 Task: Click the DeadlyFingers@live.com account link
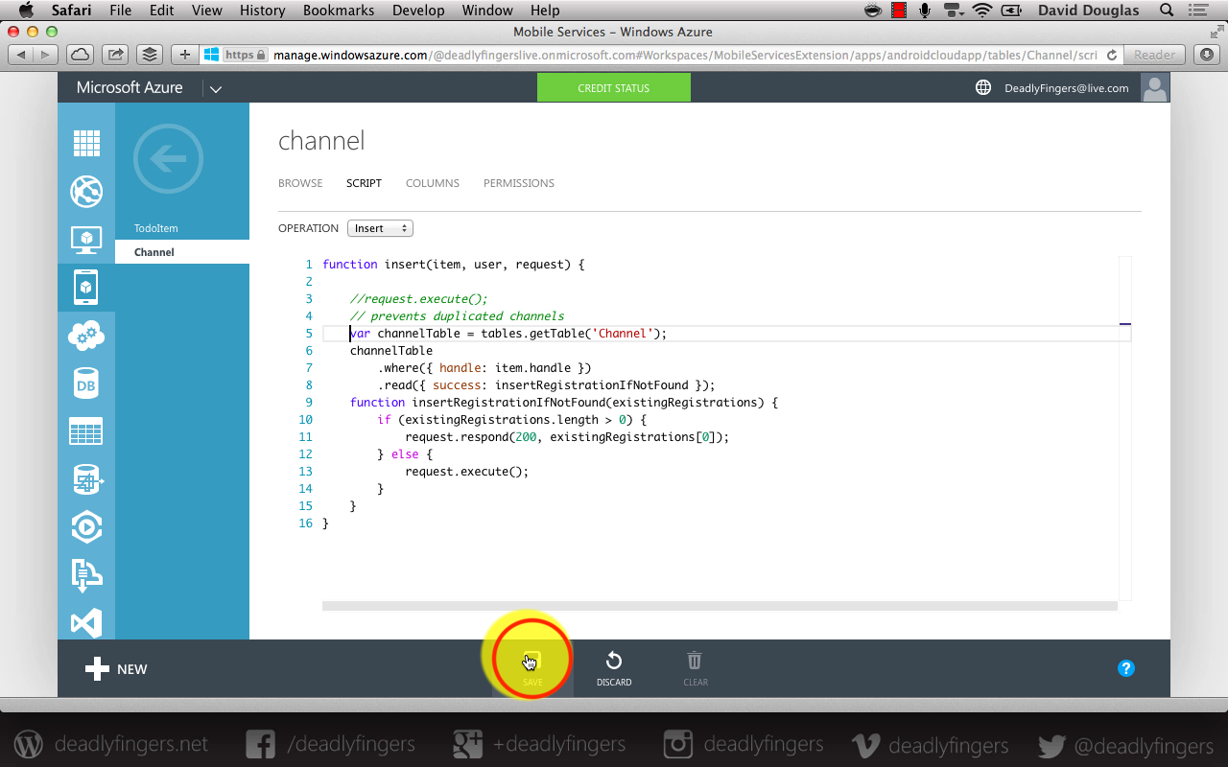pyautogui.click(x=1067, y=88)
